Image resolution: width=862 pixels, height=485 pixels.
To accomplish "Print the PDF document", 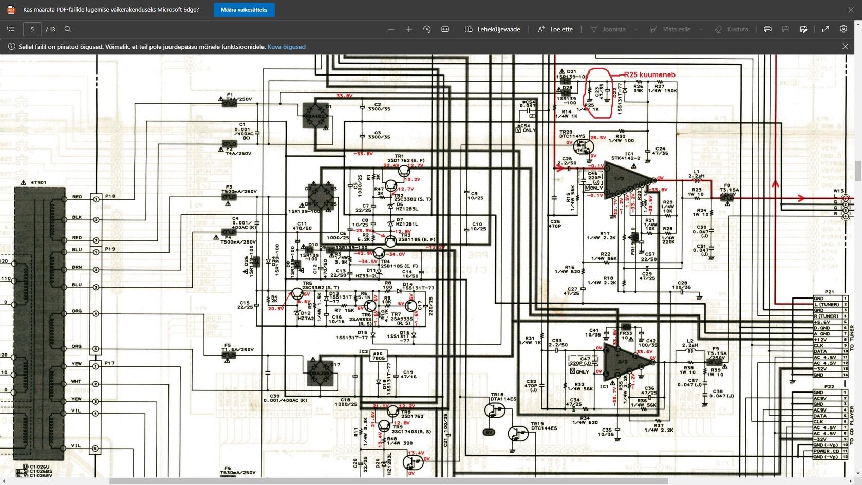I will pyautogui.click(x=767, y=29).
